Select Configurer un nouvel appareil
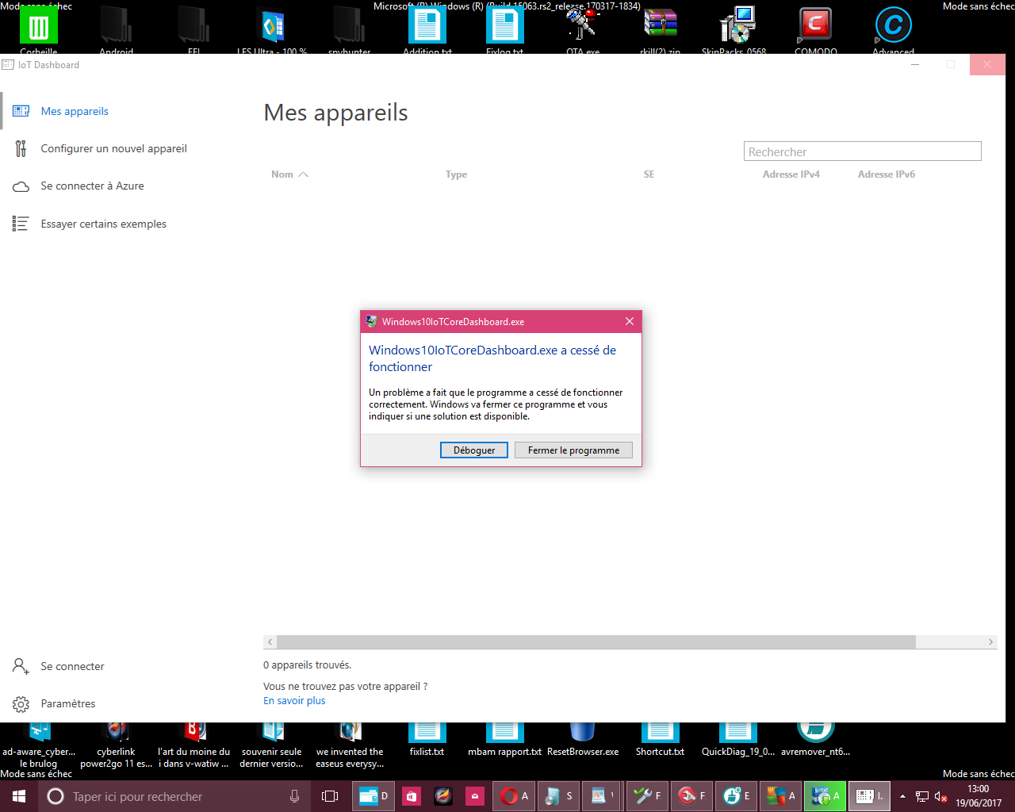 pyautogui.click(x=113, y=148)
